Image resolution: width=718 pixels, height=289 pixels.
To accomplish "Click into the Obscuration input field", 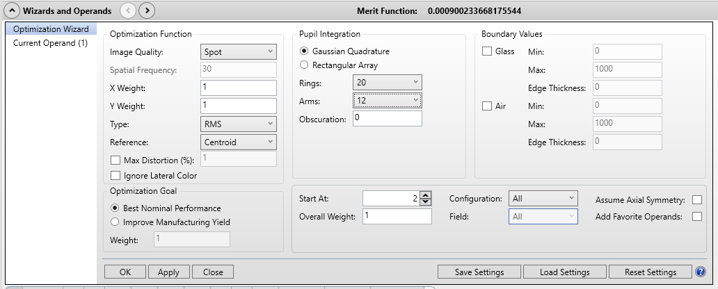I will click(x=387, y=119).
